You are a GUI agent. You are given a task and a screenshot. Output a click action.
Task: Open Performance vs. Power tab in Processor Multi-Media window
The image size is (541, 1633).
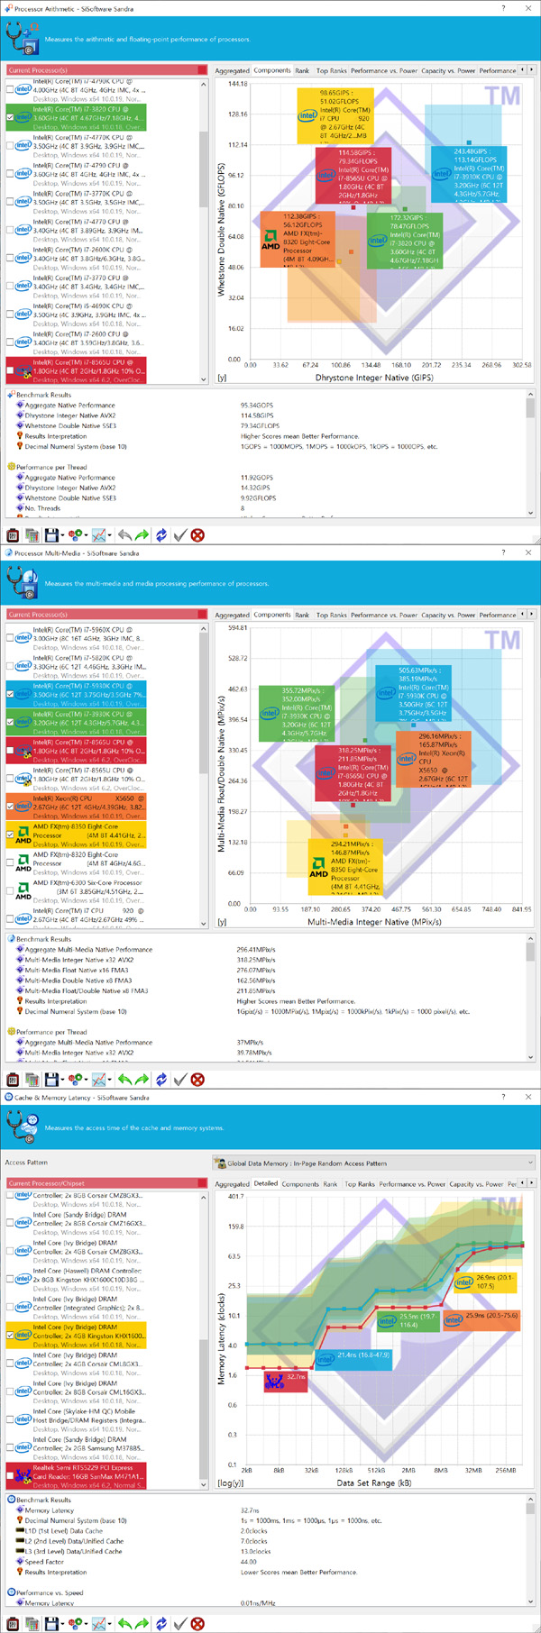384,615
